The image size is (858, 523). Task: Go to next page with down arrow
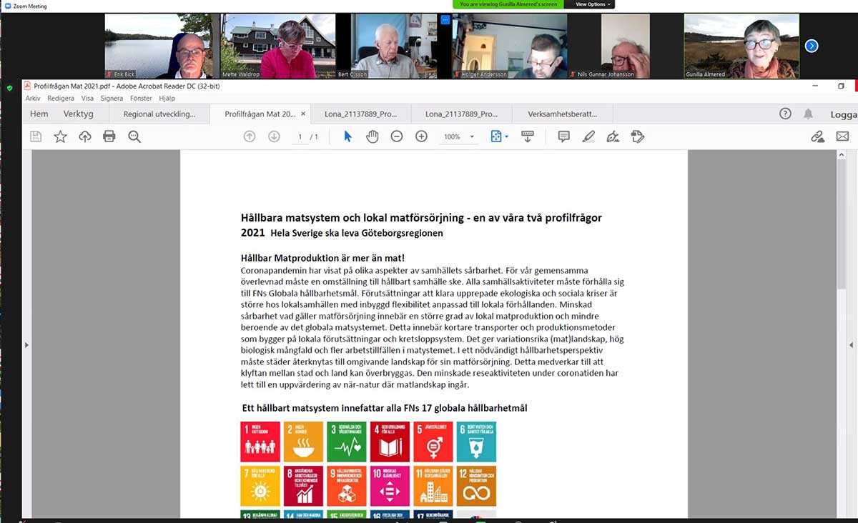[274, 136]
